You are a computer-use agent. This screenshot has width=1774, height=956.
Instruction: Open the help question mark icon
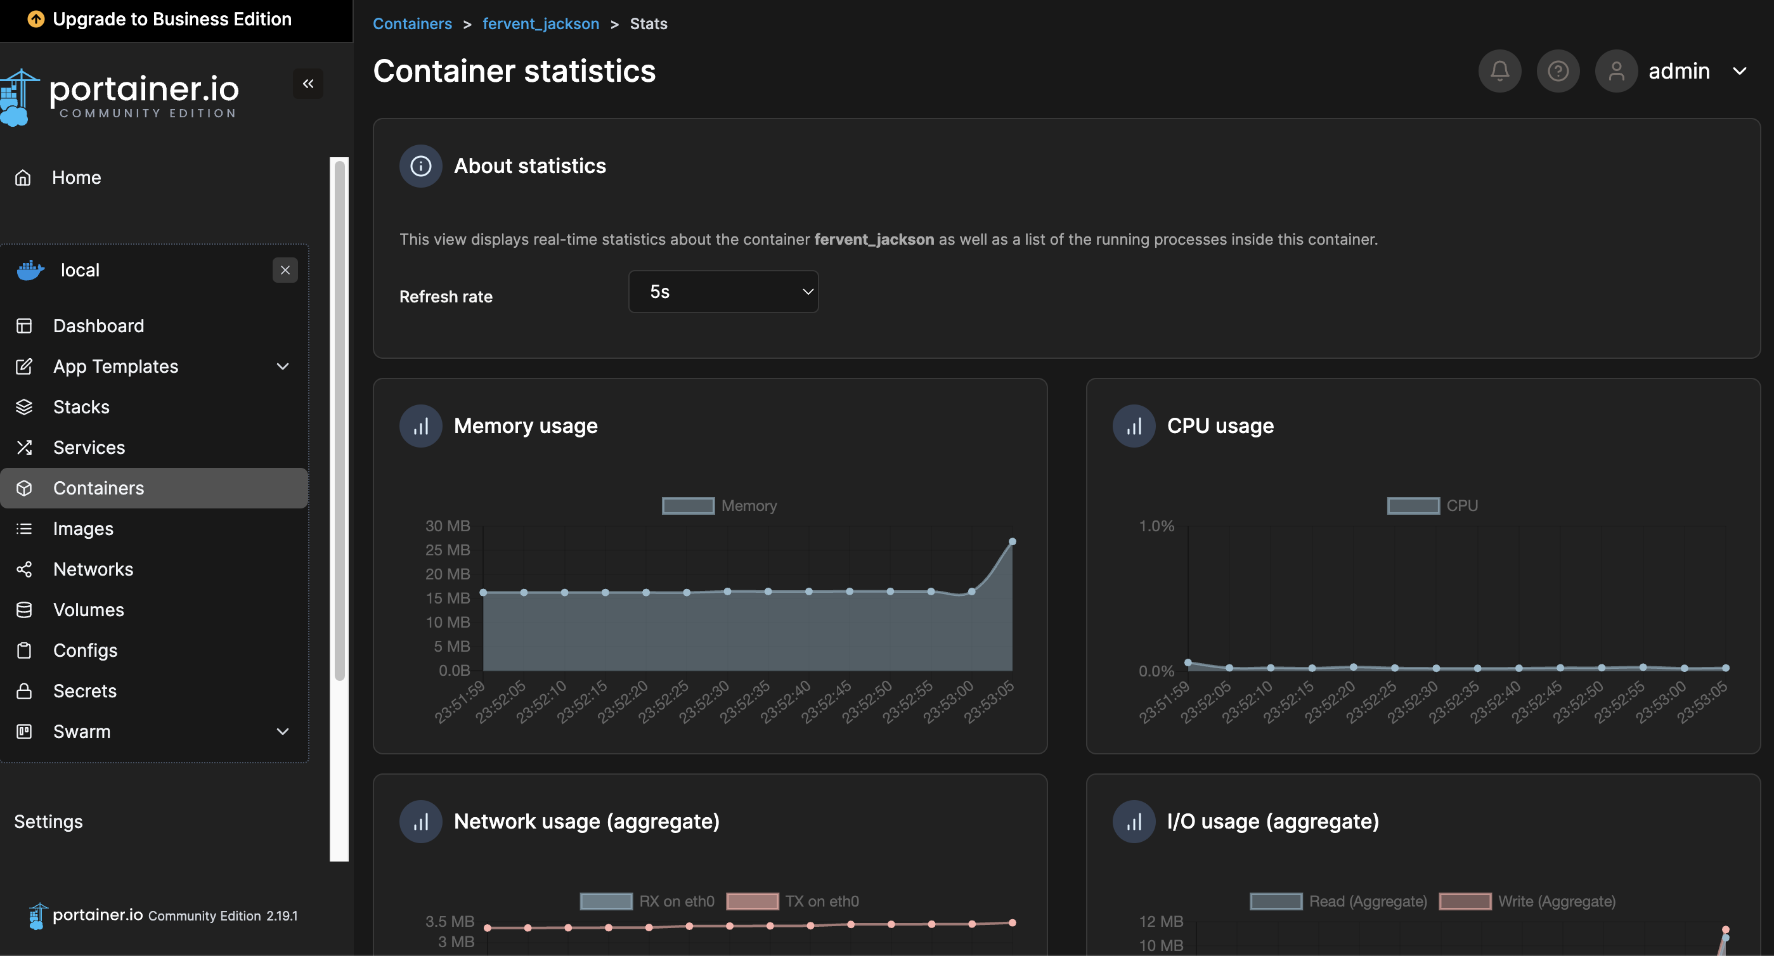(1558, 71)
